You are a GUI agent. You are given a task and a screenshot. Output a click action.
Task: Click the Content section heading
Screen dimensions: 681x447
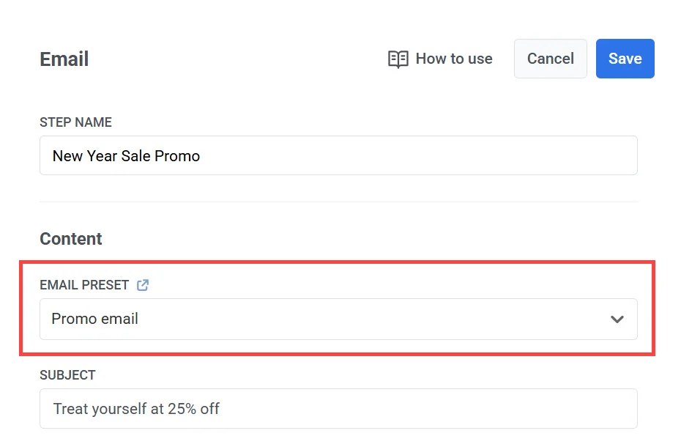point(71,239)
